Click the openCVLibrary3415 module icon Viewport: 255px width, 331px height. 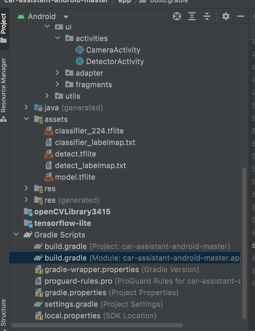tap(28, 212)
